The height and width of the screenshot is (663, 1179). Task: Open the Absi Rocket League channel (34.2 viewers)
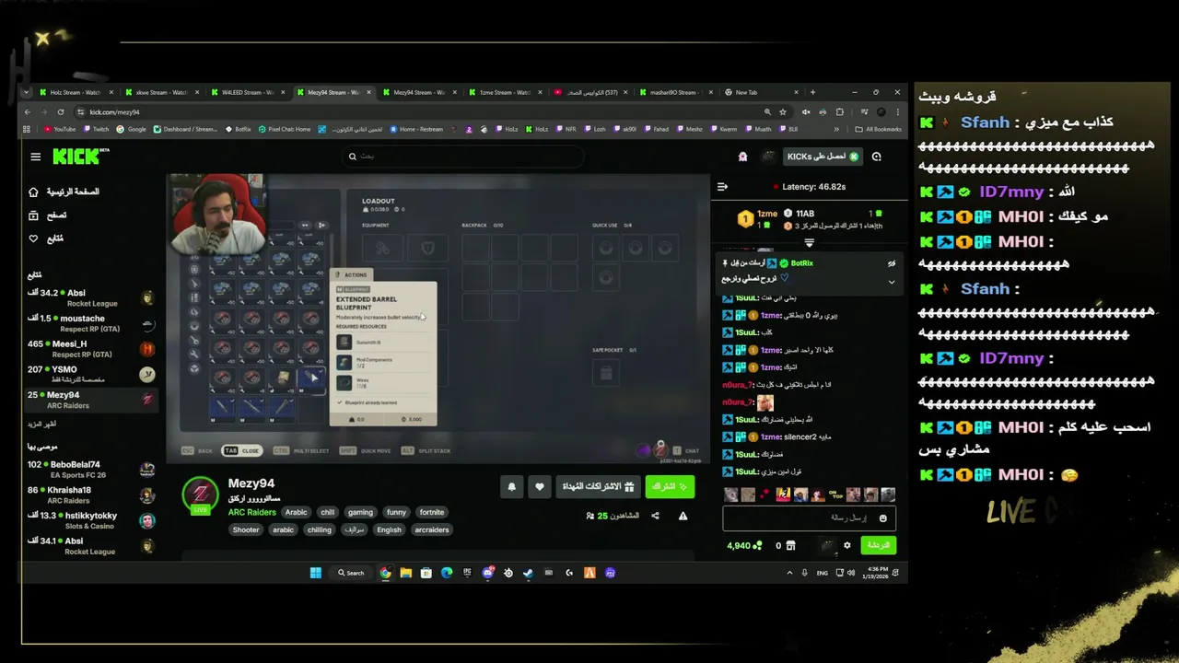click(92, 297)
